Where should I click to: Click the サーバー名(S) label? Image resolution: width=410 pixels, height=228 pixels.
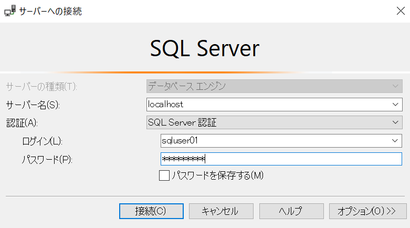(33, 105)
